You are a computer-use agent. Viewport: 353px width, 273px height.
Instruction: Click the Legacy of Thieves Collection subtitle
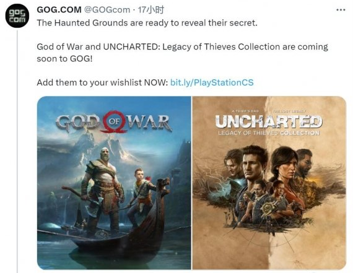(x=269, y=133)
